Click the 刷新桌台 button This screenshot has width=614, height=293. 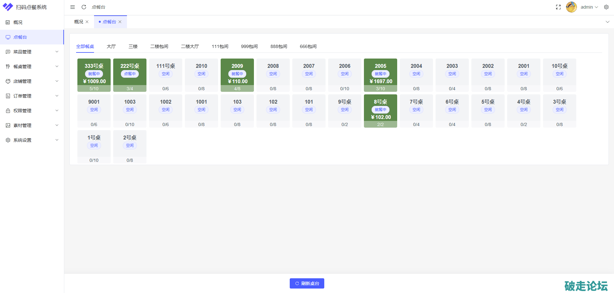pyautogui.click(x=307, y=283)
